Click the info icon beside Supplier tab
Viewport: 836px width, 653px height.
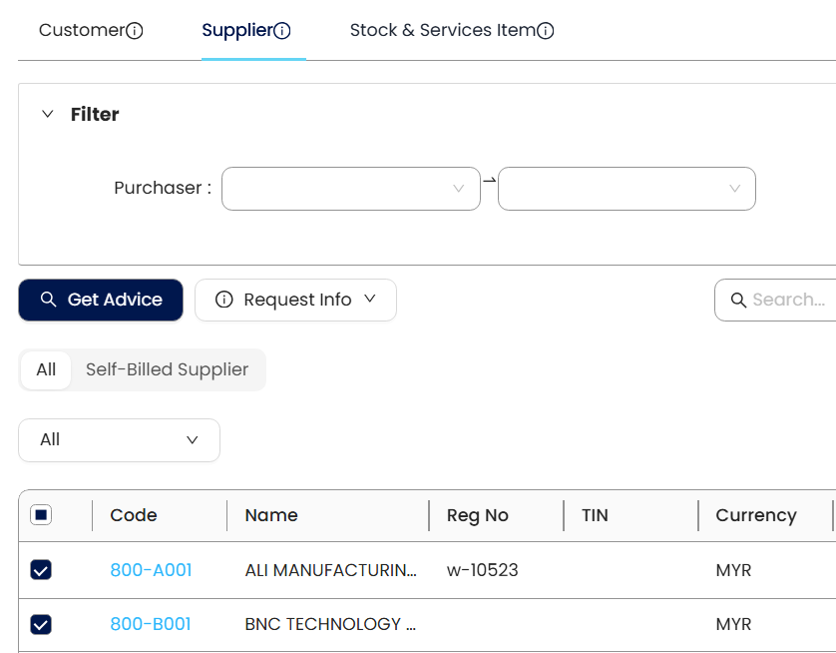click(x=282, y=31)
